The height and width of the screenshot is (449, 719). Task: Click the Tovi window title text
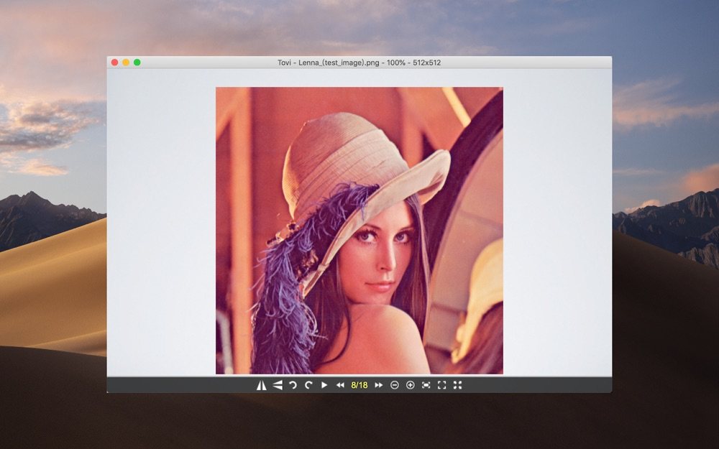[x=359, y=63]
